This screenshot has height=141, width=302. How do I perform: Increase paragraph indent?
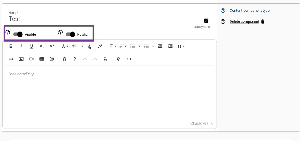(170, 46)
